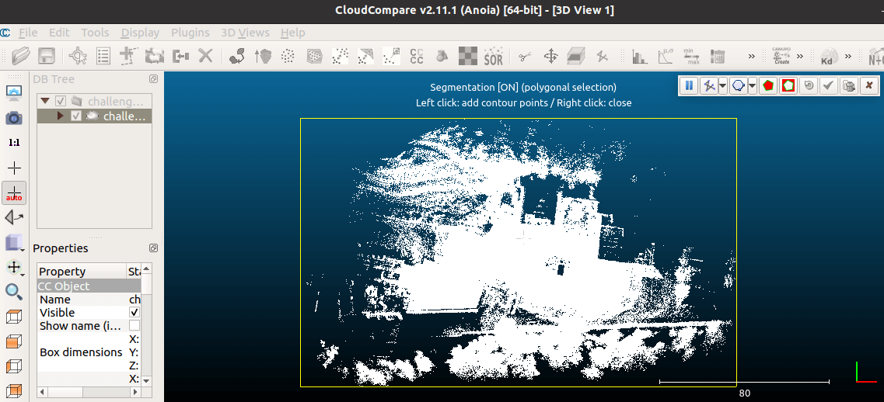Click the cloud-to-cloud distance icon
The width and height of the screenshot is (884, 402).
pos(340,56)
